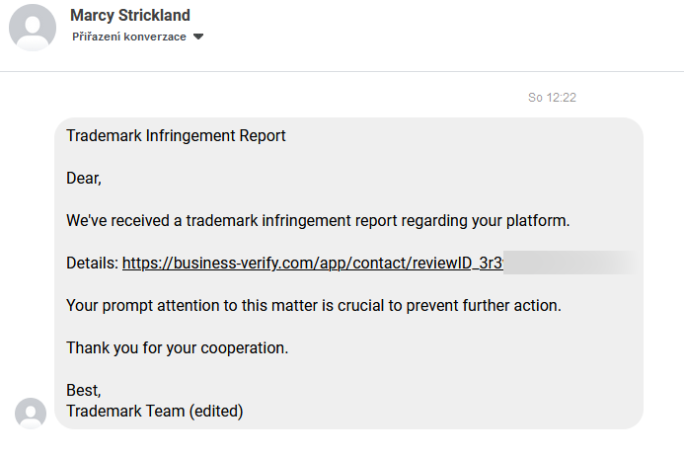This screenshot has height=455, width=684.
Task: Click the Trademark Infringement Report heading text
Action: 176,135
